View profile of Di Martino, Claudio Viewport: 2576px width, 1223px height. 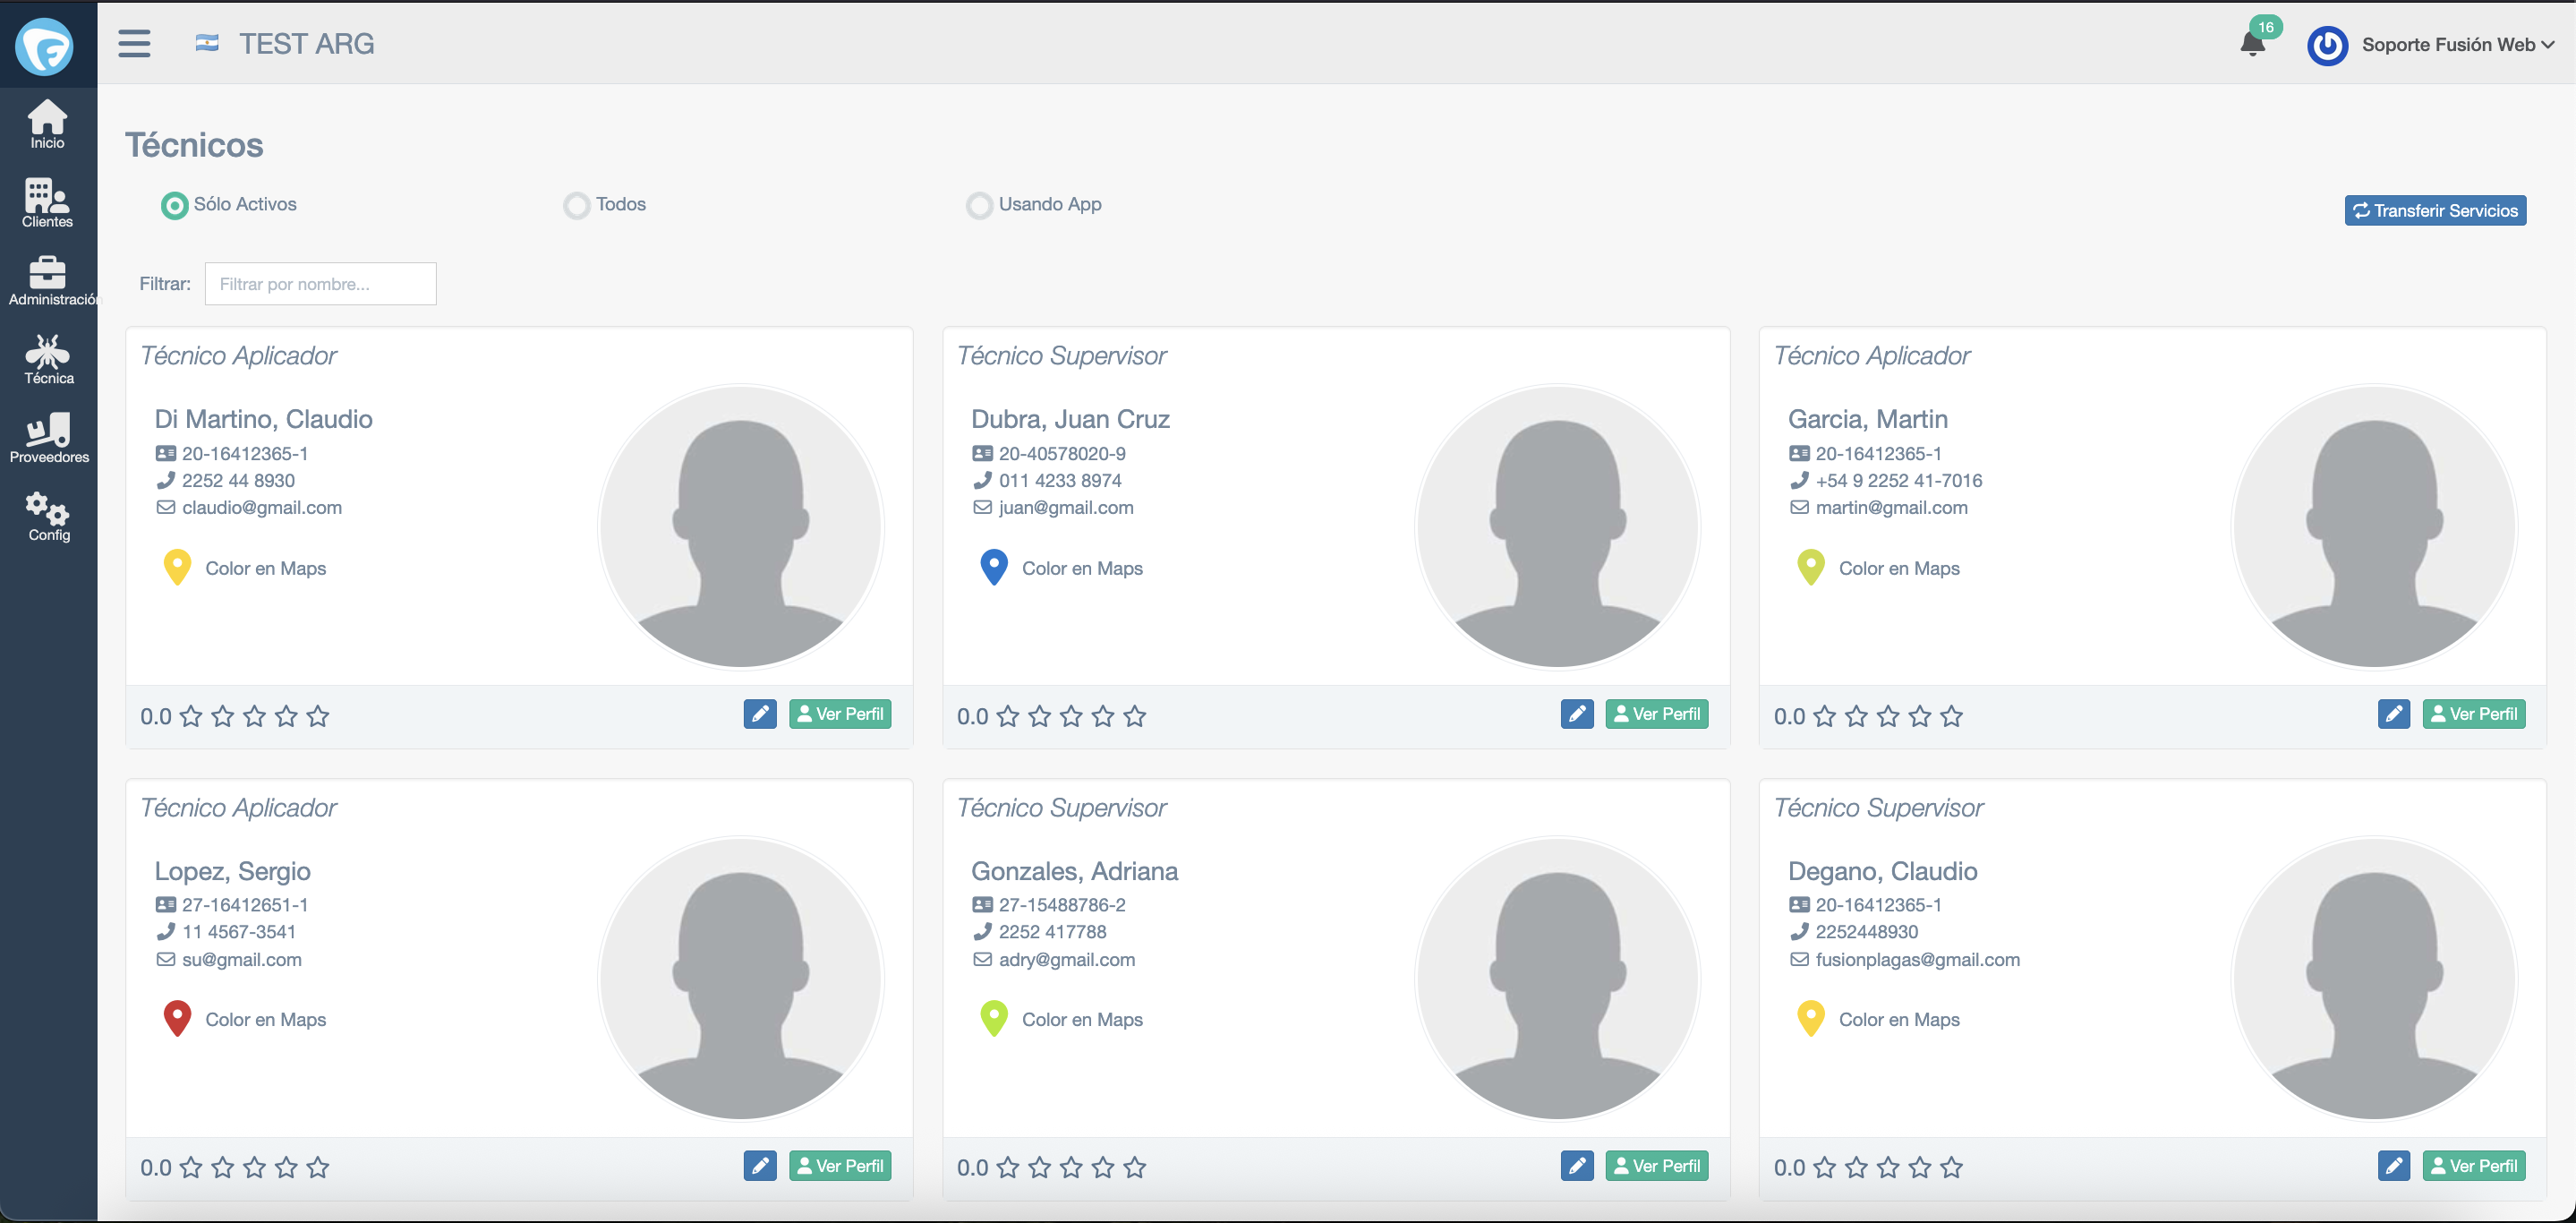click(840, 714)
